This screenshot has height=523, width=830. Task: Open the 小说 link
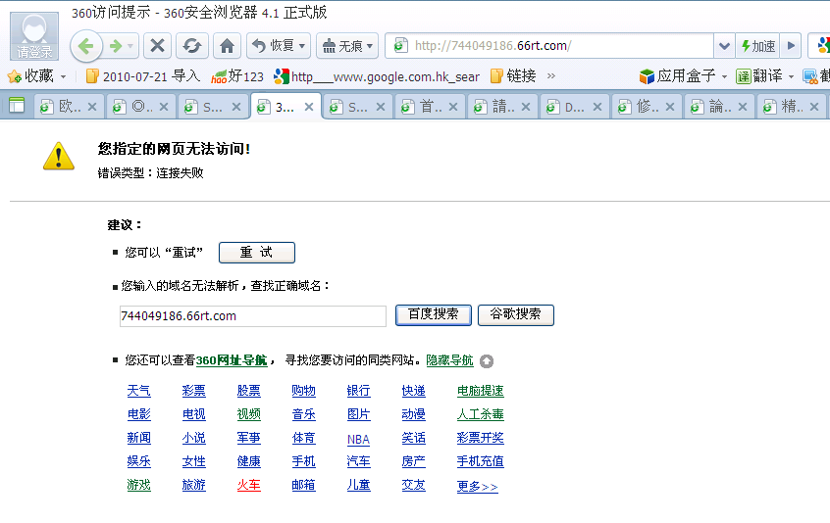click(x=193, y=438)
